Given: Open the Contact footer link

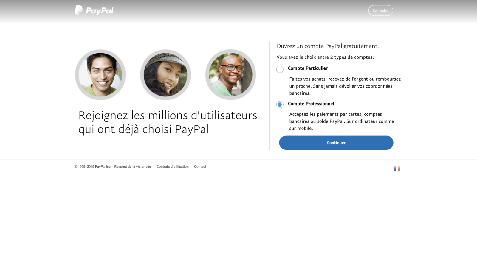Looking at the screenshot, I should (200, 167).
